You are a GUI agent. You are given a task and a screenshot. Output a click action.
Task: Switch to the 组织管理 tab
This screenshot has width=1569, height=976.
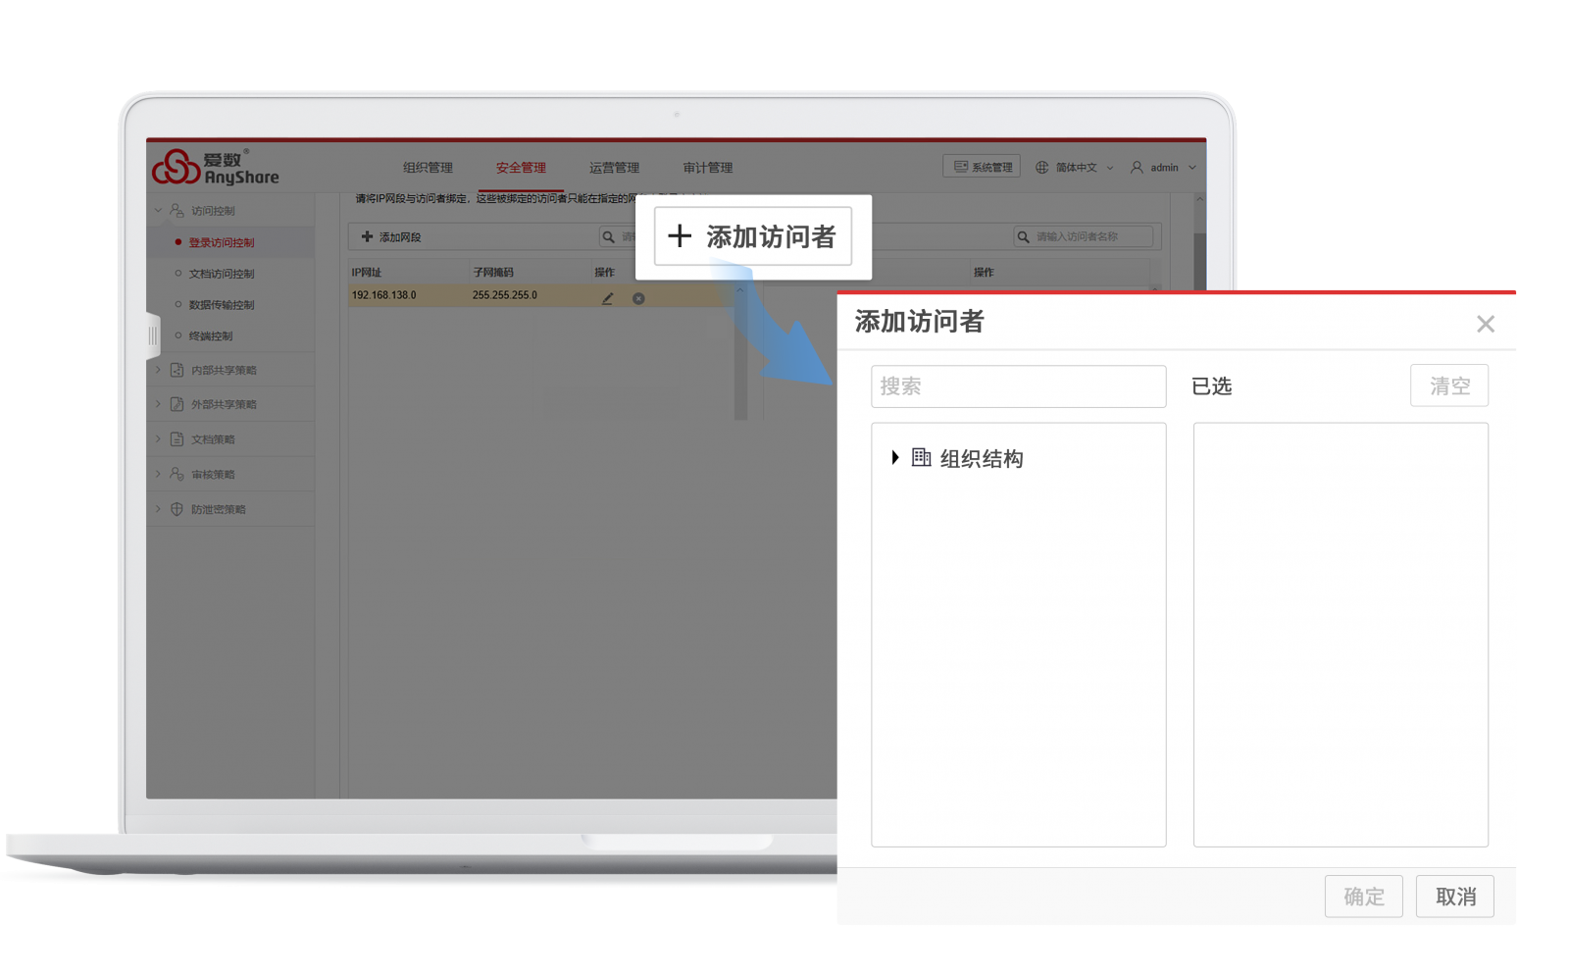point(428,168)
